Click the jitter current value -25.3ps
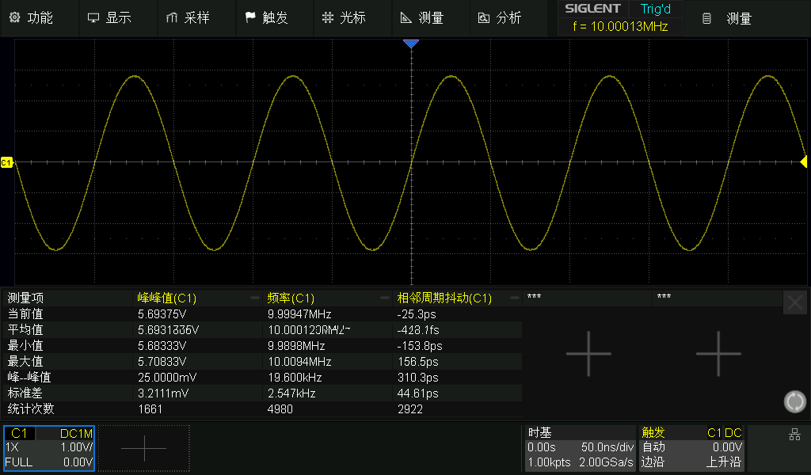The width and height of the screenshot is (811, 475). click(417, 314)
